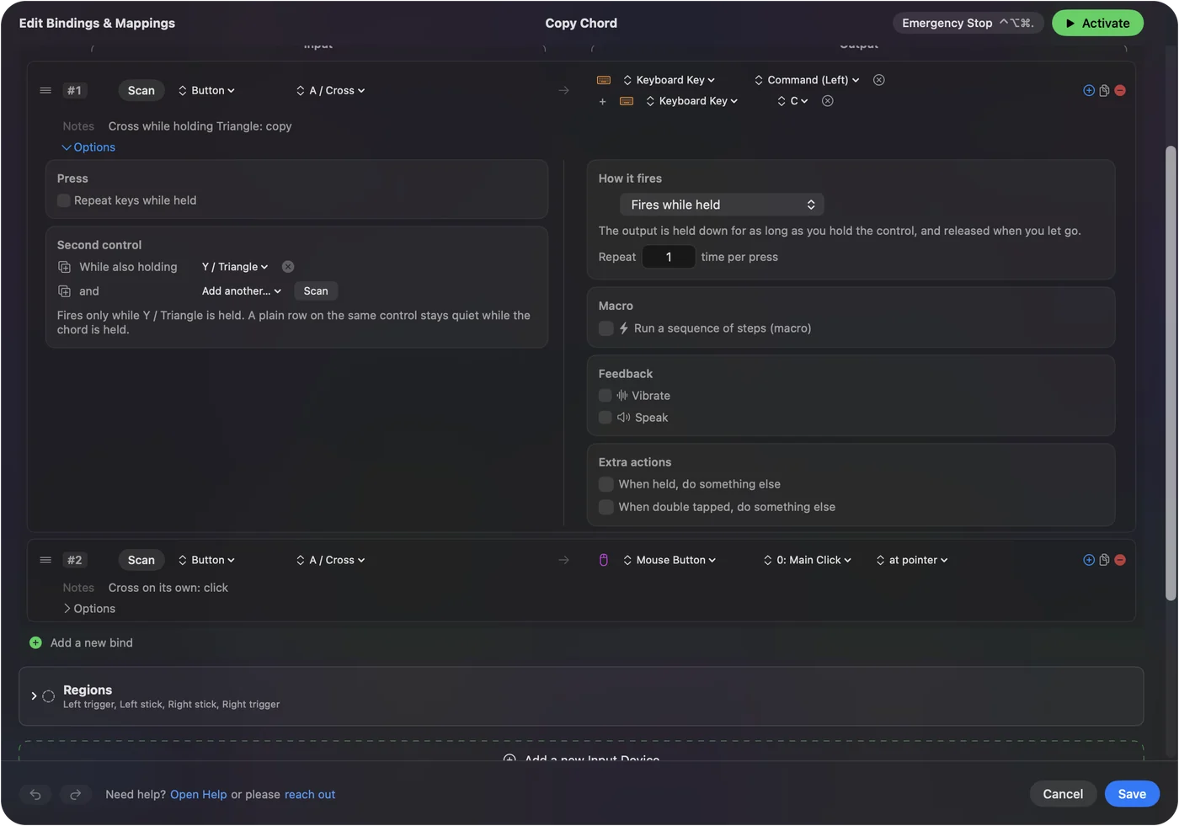Collapse the Options section of bind #1
This screenshot has width=1179, height=826.
click(88, 147)
